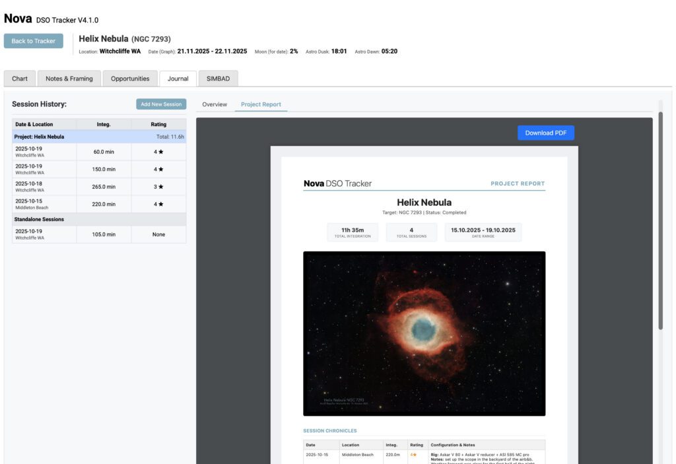Image resolution: width=676 pixels, height=464 pixels.
Task: Open the Opportunities tab
Action: (131, 78)
